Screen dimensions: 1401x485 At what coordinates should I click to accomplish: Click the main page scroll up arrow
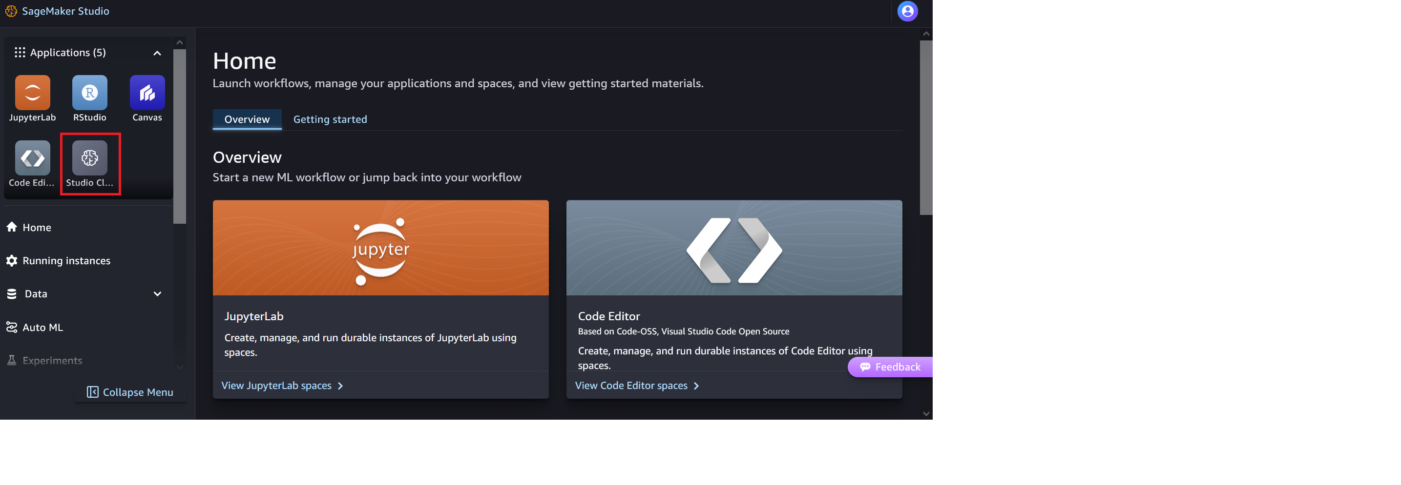coord(926,34)
